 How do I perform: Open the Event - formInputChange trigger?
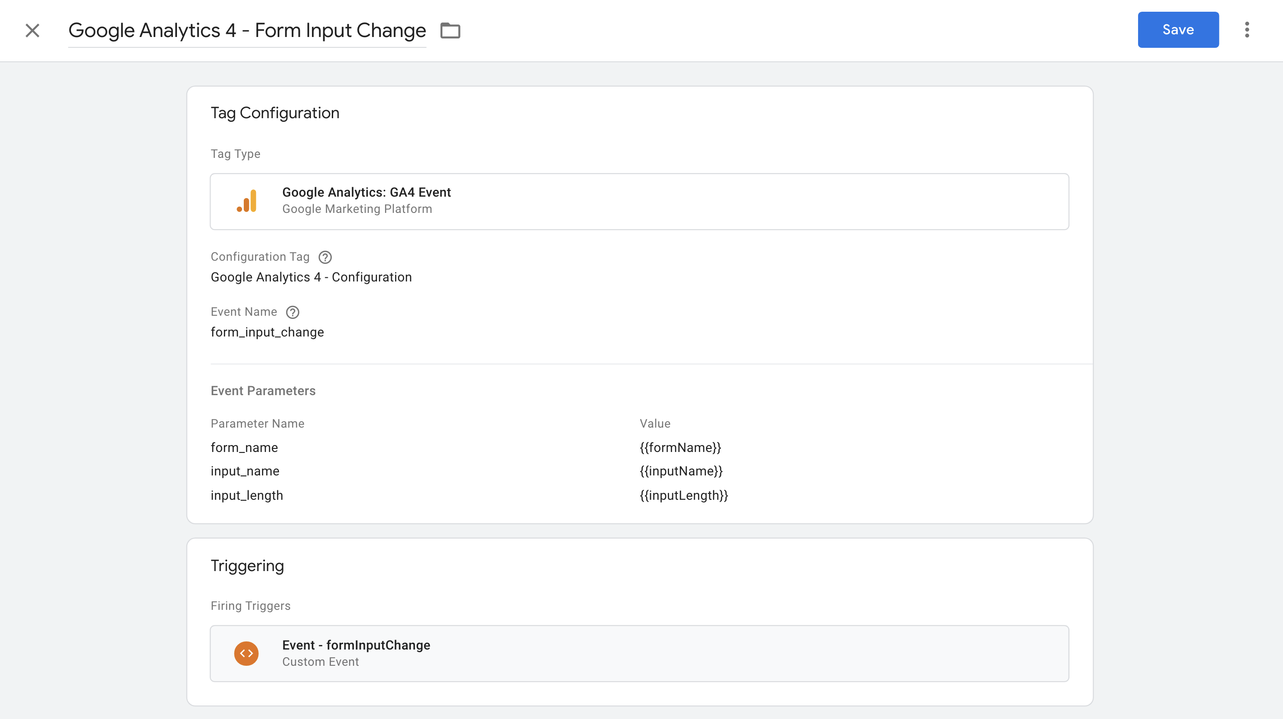point(640,654)
